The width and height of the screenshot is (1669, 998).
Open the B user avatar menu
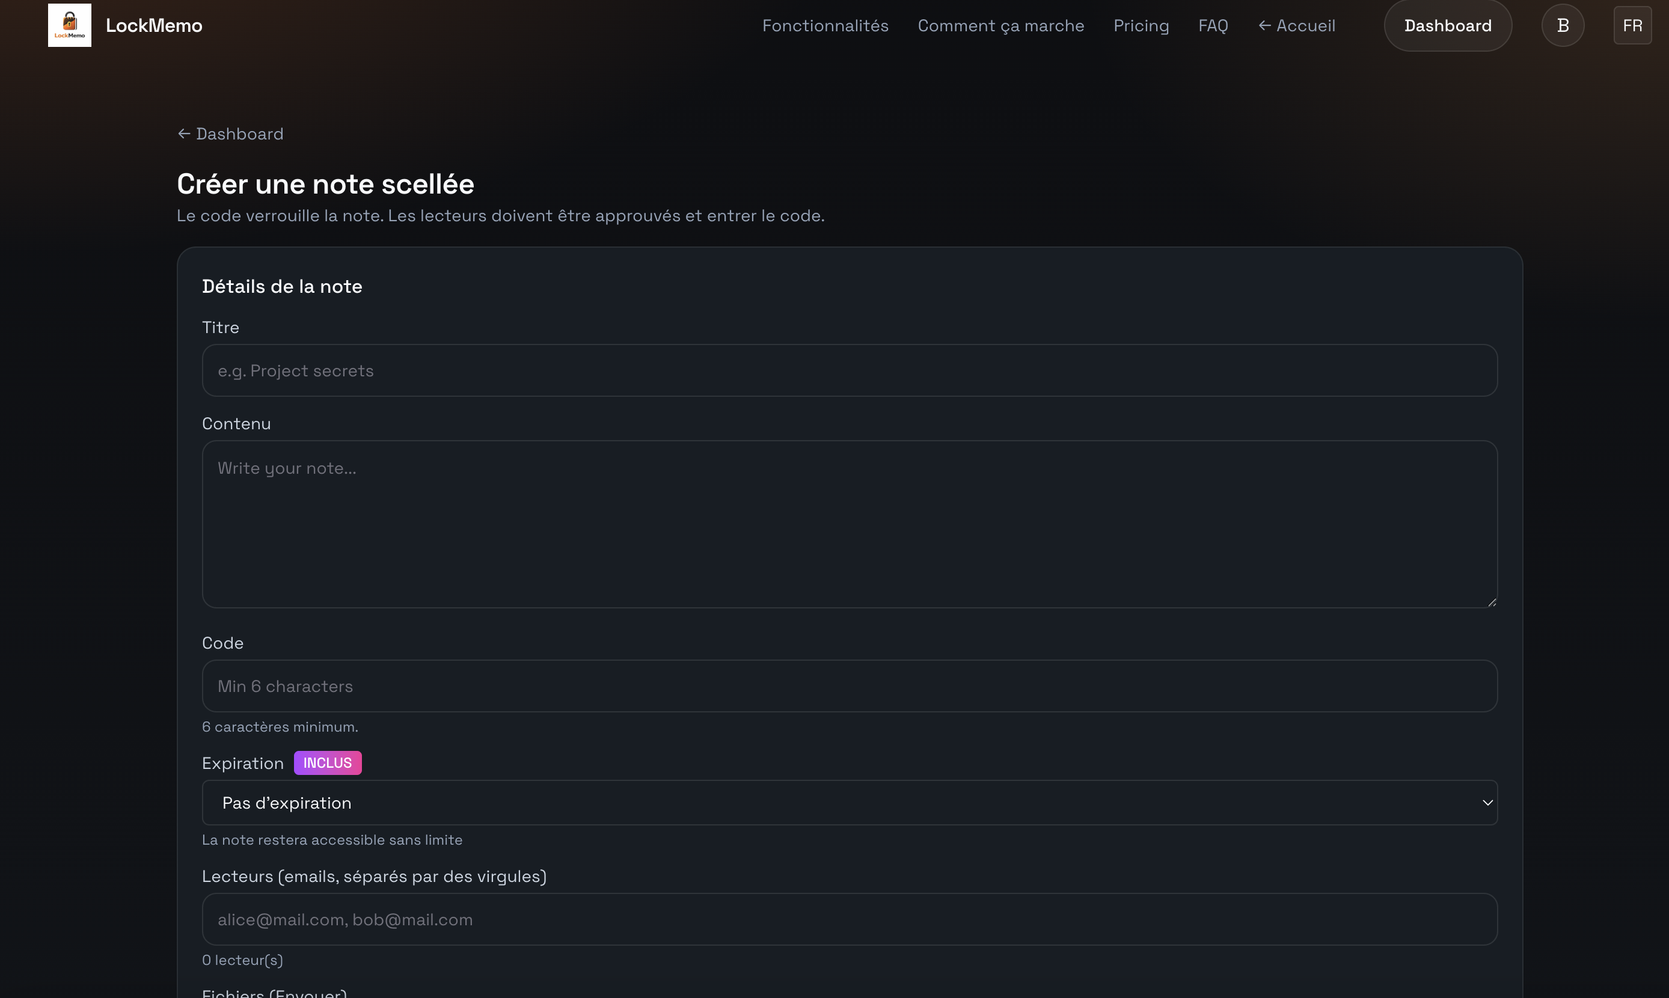point(1562,25)
